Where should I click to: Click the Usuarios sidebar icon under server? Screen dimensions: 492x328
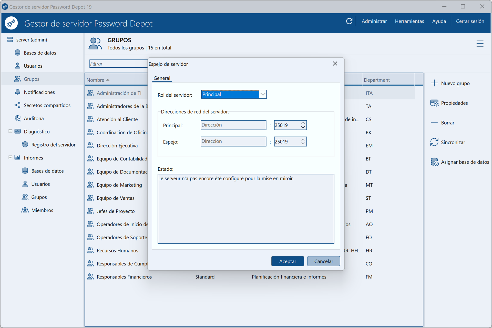point(18,66)
